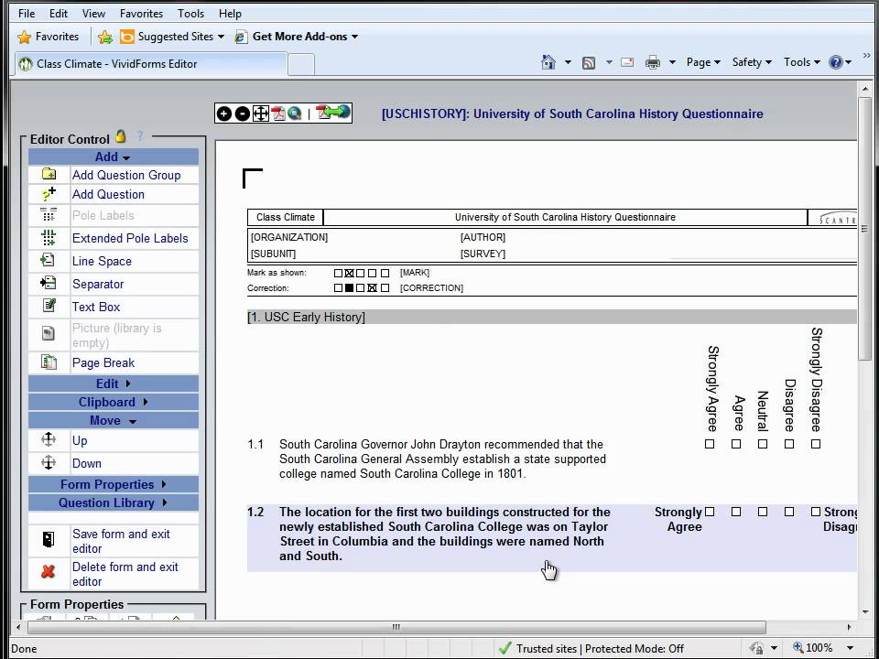879x659 pixels.
Task: Click the Extended Pole Labels icon
Action: tap(49, 238)
